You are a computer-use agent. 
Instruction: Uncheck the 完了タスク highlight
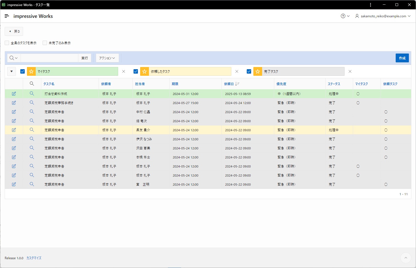coord(249,71)
